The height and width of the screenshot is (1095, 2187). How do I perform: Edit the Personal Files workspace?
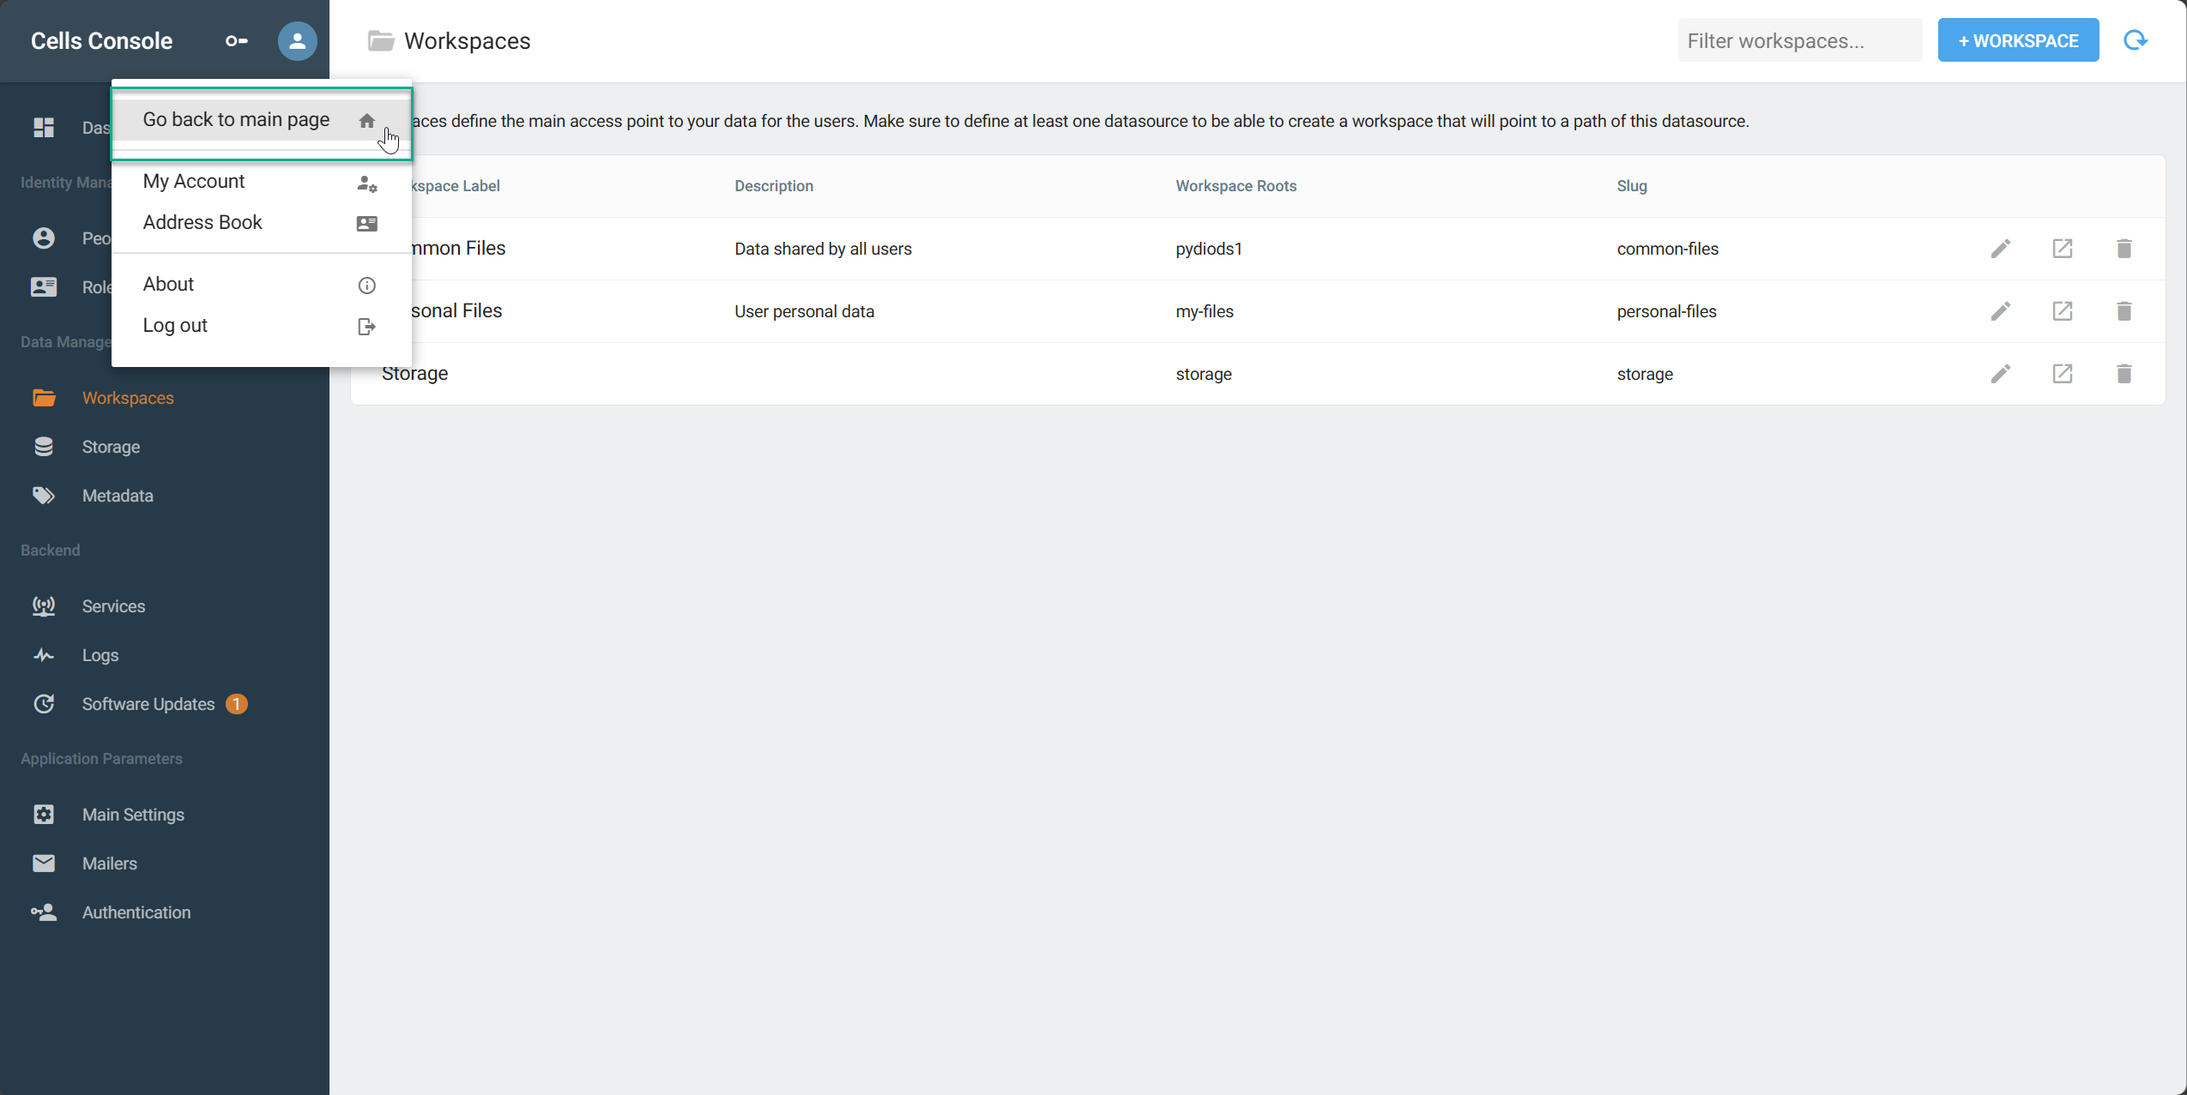tap(2001, 311)
